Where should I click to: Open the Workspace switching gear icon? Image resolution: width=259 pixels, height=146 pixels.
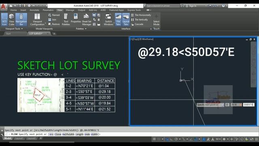point(224,139)
